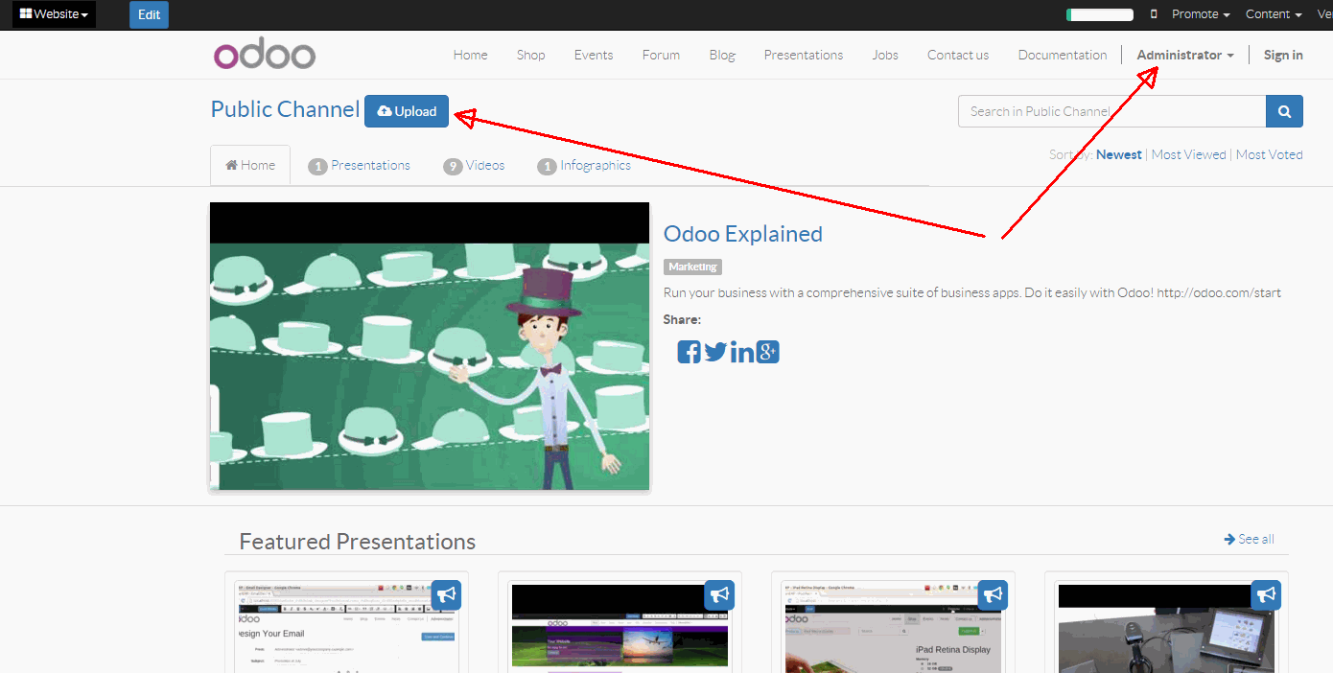1333x673 pixels.
Task: Go to the Home menu item
Action: coord(471,55)
